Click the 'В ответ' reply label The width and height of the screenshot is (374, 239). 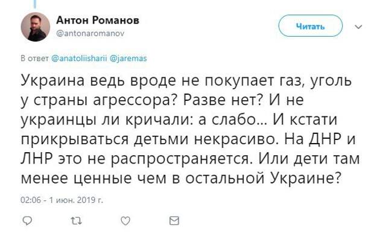(x=34, y=59)
